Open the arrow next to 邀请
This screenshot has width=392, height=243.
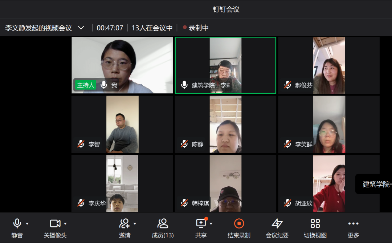click(x=135, y=224)
